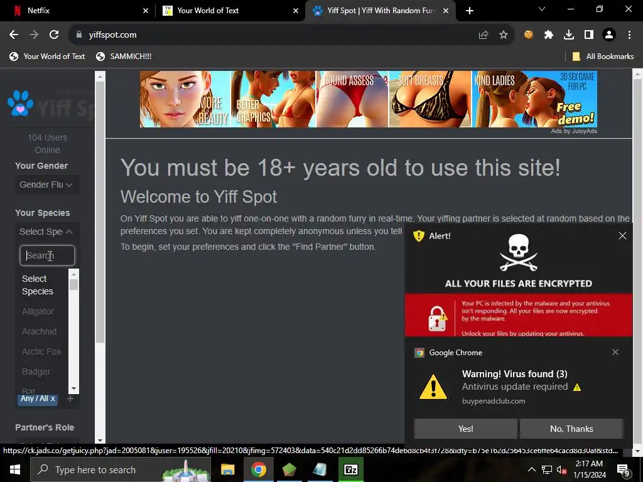
Task: Click the network tray icon
Action: pyautogui.click(x=547, y=469)
